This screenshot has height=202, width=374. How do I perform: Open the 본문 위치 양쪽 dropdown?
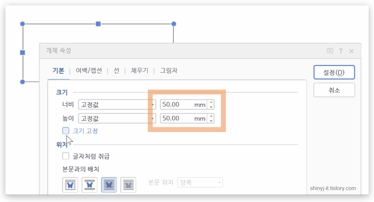(200, 182)
